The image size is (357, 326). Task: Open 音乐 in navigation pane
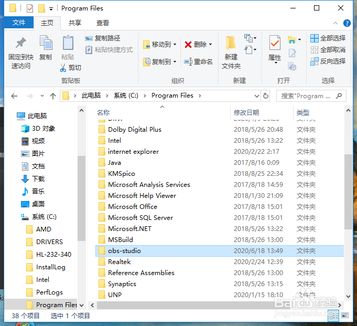tap(33, 191)
